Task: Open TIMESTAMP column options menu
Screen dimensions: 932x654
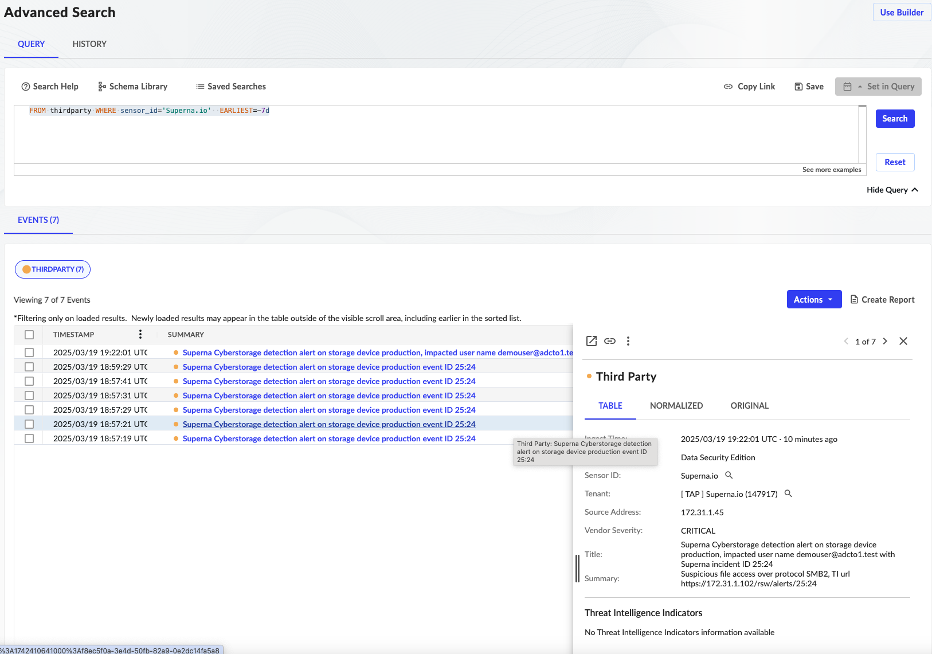Action: [140, 334]
